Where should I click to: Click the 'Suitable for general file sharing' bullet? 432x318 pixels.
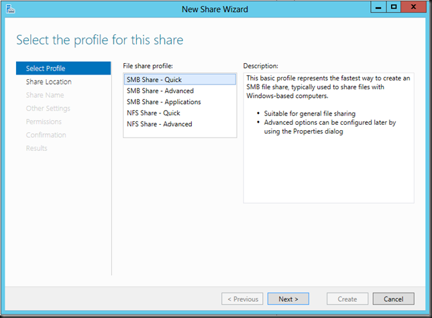tap(310, 113)
